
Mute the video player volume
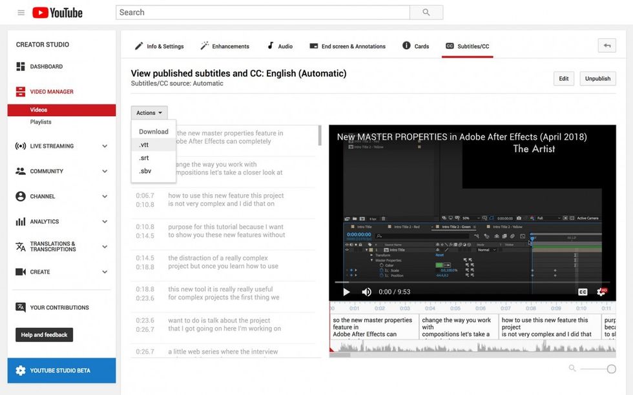point(366,292)
